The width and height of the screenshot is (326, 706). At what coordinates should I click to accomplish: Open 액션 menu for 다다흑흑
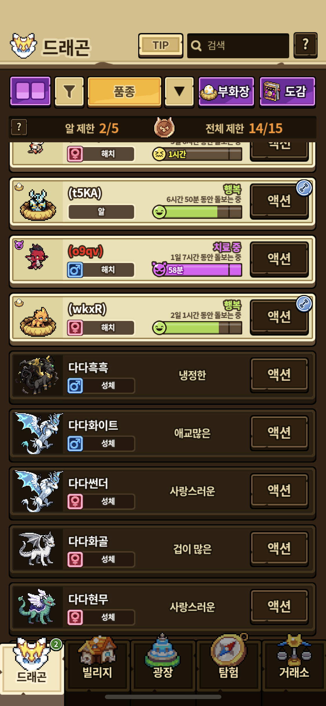click(279, 375)
